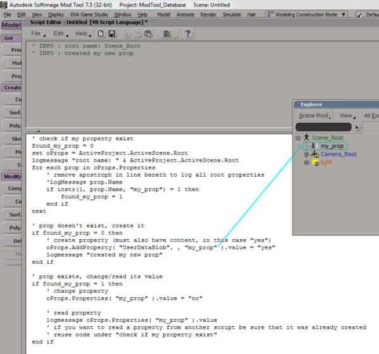The width and height of the screenshot is (379, 354).
Task: Open the Animate menu in menu bar
Action: [x=186, y=14]
